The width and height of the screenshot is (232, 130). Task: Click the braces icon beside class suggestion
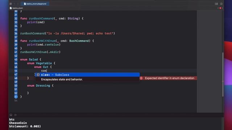point(38,75)
